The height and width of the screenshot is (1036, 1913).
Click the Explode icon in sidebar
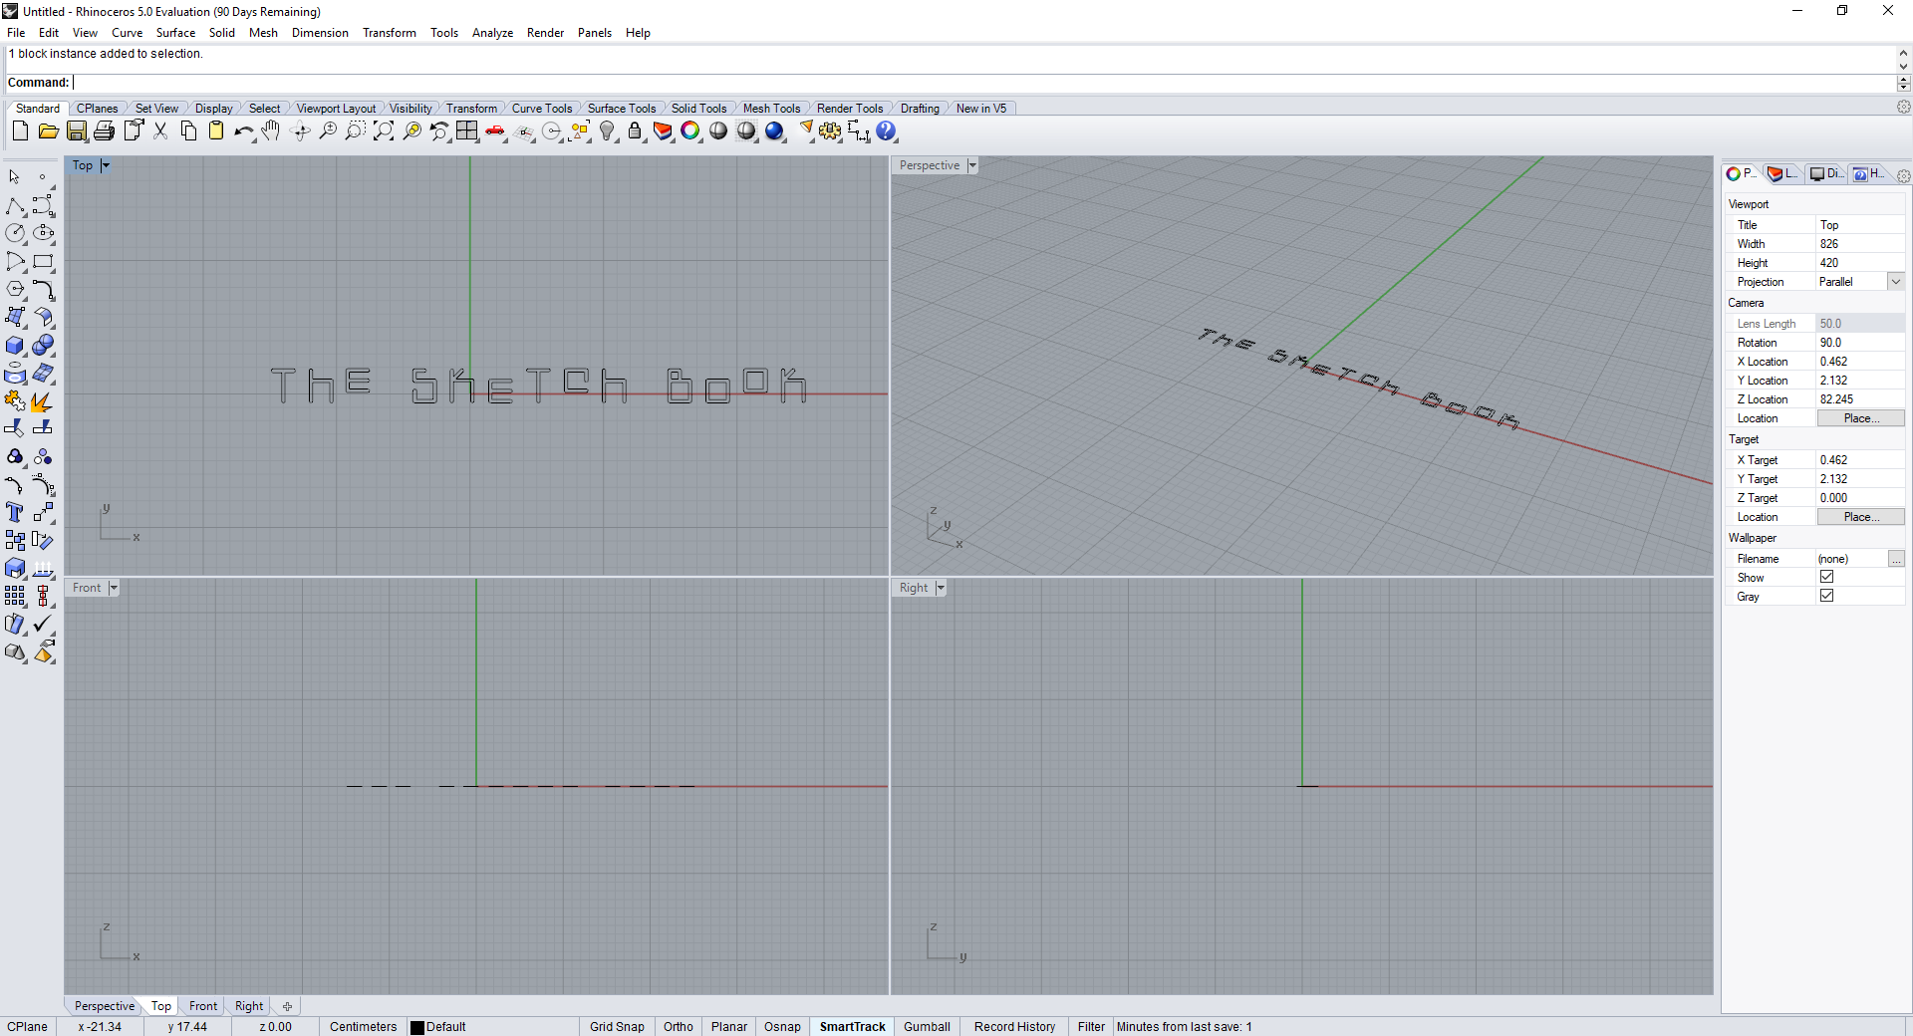(x=43, y=400)
